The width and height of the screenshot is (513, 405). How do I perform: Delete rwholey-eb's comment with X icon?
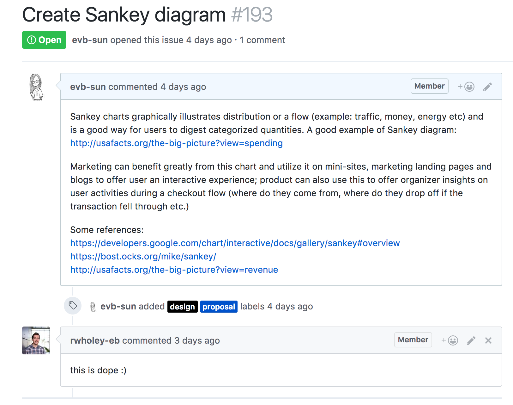488,340
